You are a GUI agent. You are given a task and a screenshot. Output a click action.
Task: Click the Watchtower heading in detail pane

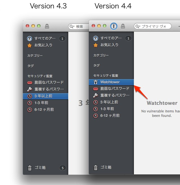tap(162, 103)
